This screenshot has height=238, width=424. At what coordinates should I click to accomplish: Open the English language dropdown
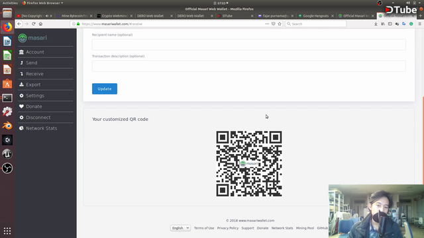(180, 228)
